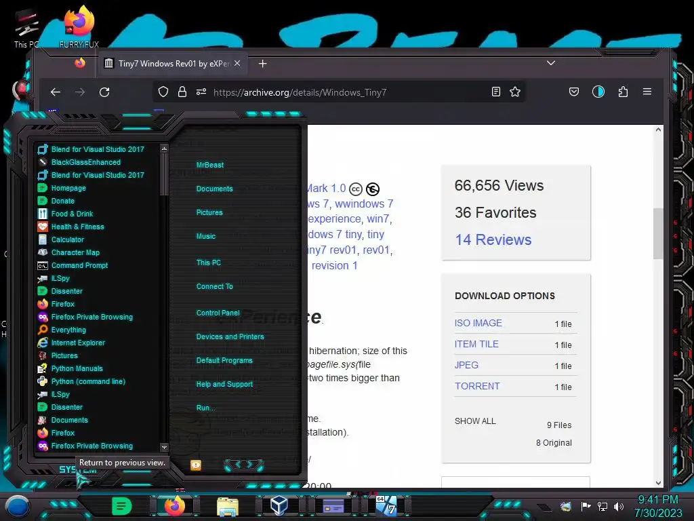Toggle the half-circle dark mode extension icon
The height and width of the screenshot is (521, 694).
pyautogui.click(x=598, y=92)
